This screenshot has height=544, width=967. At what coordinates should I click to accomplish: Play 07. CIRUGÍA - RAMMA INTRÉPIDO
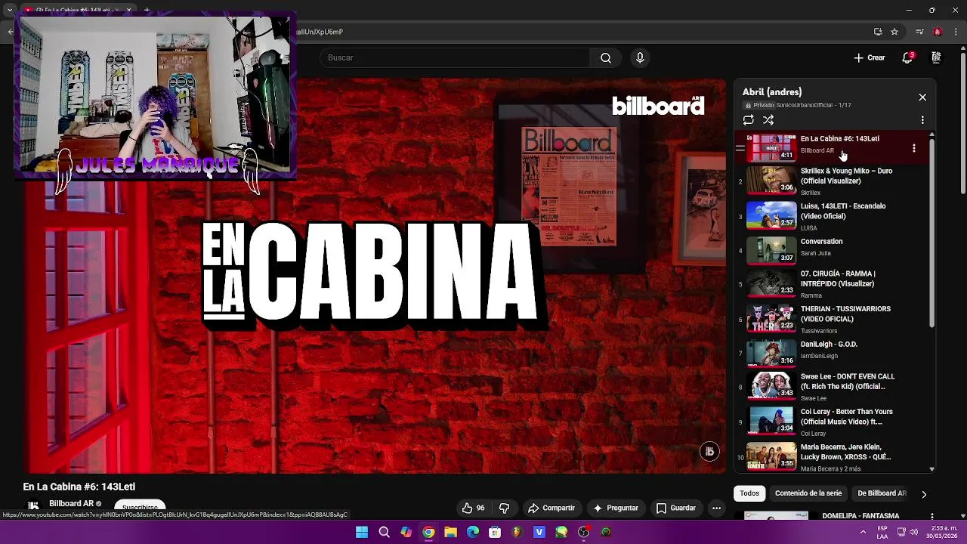(x=831, y=286)
